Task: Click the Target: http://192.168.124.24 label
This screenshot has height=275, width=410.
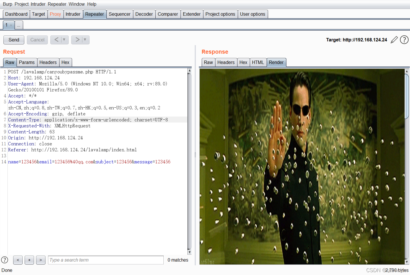Action: tap(356, 40)
